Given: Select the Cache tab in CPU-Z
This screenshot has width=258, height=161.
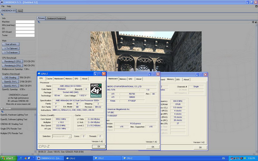Looking at the screenshot, I should click(x=49, y=79).
